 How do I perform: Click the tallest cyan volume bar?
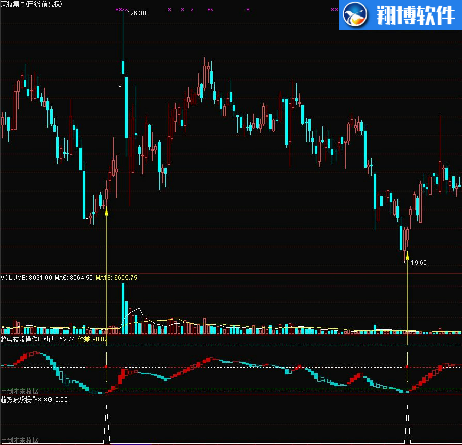coord(123,309)
